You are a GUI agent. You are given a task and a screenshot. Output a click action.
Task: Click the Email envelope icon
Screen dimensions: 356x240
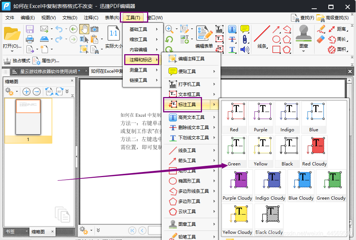click(44, 29)
